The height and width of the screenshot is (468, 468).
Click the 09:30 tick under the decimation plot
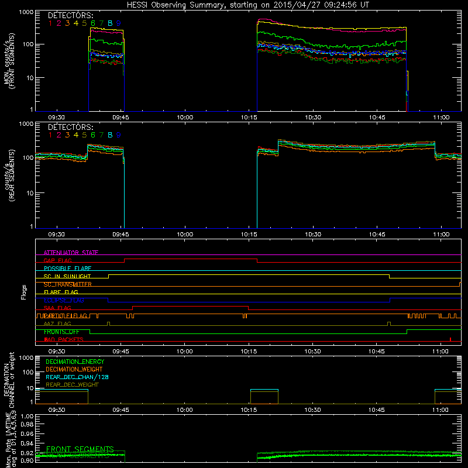pos(57,410)
